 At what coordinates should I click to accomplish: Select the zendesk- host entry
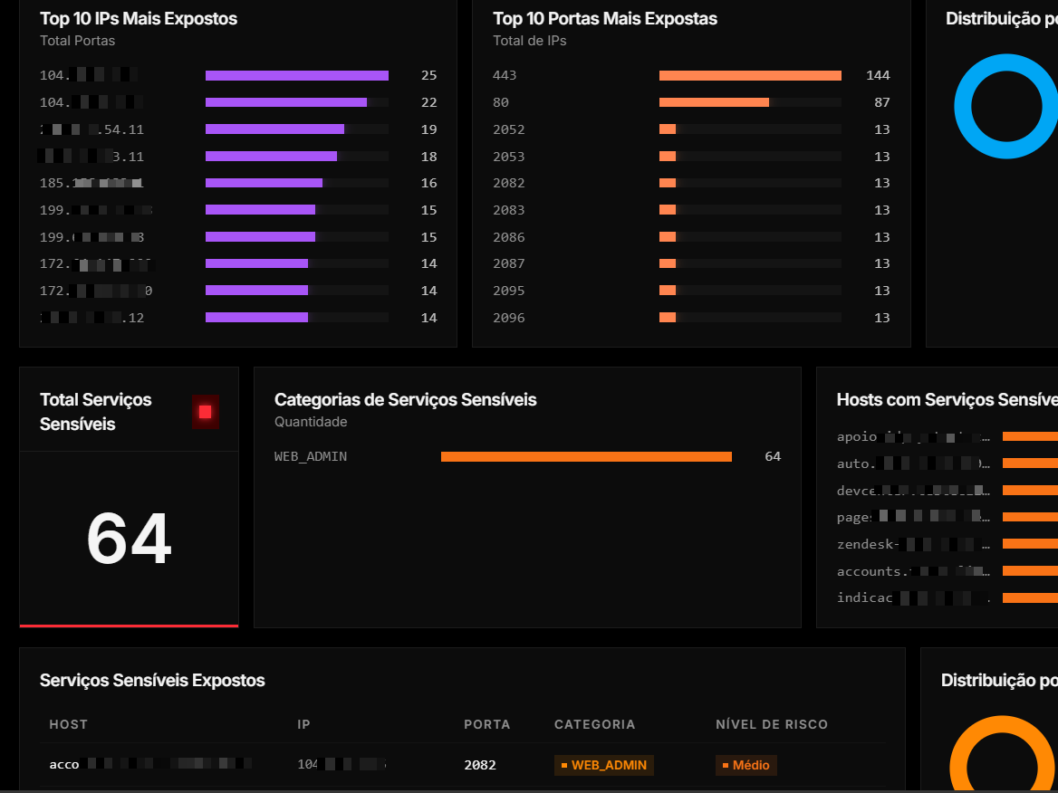tap(914, 544)
